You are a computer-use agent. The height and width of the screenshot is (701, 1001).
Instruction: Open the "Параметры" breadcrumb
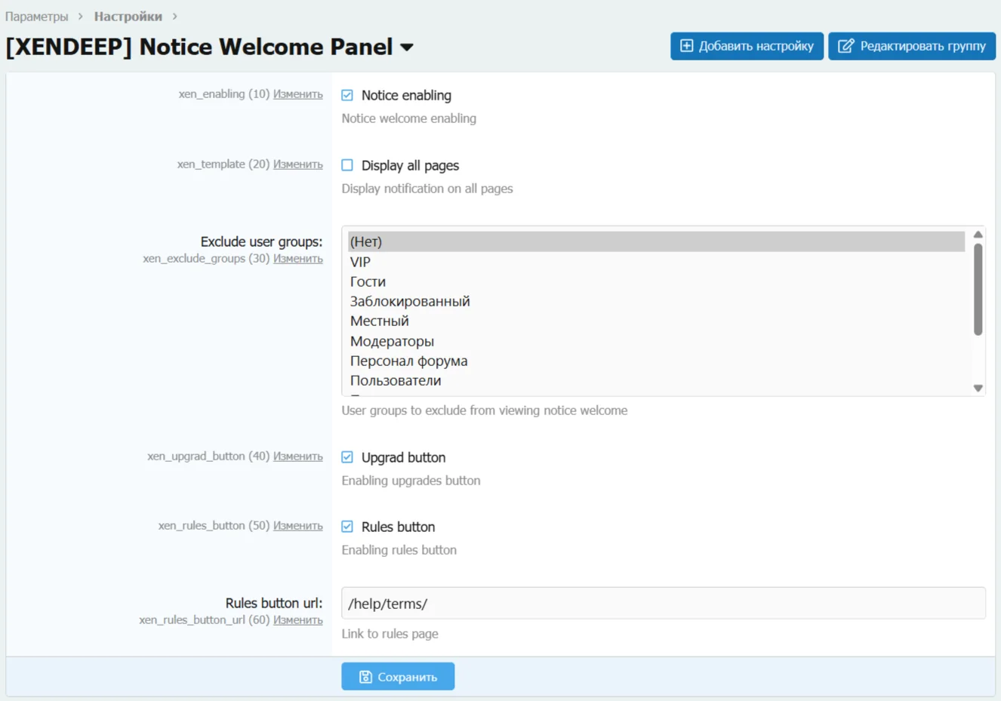[35, 15]
